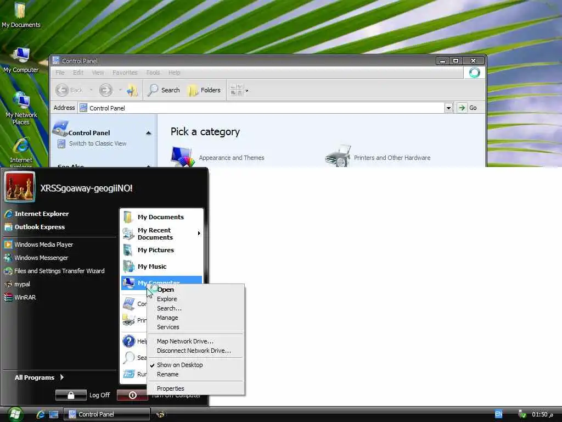Choose Disconnect Network Drive...
562x422 pixels.
(194, 351)
